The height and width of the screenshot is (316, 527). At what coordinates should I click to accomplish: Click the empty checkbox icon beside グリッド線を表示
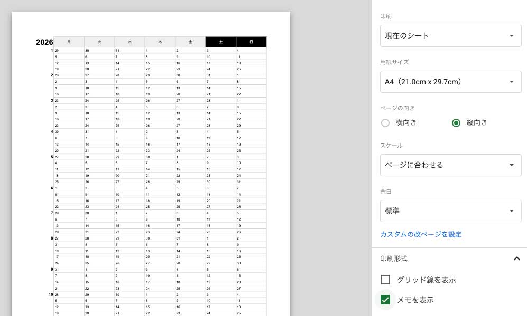(x=385, y=280)
